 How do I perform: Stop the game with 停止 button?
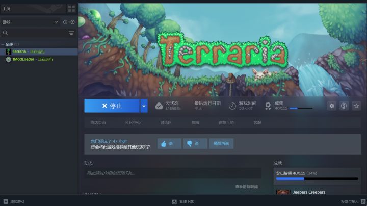tap(112, 106)
